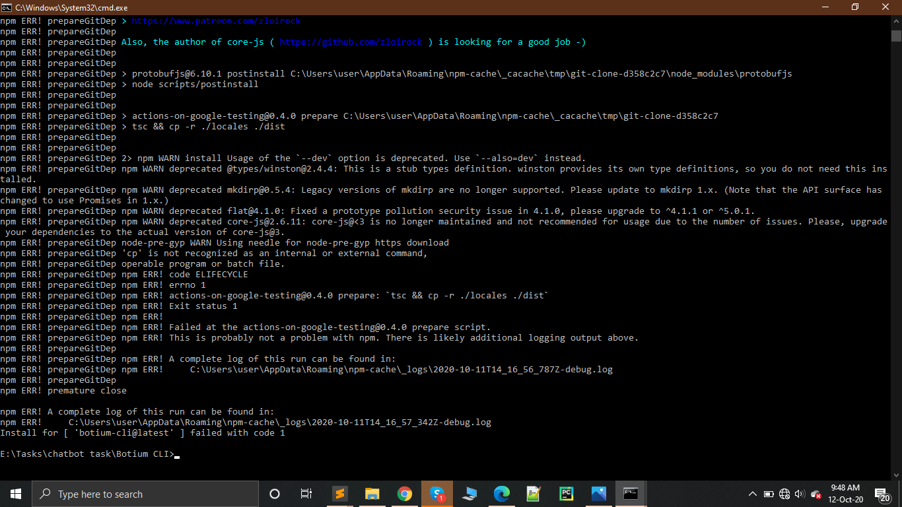Open Task View from the taskbar
902x507 pixels.
(x=306, y=493)
